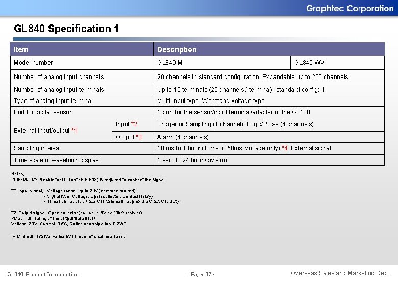Click '10 ms to 1 hour' description cell

(269, 148)
